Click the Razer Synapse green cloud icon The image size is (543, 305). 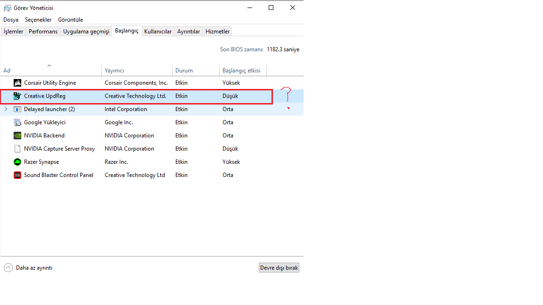click(17, 162)
